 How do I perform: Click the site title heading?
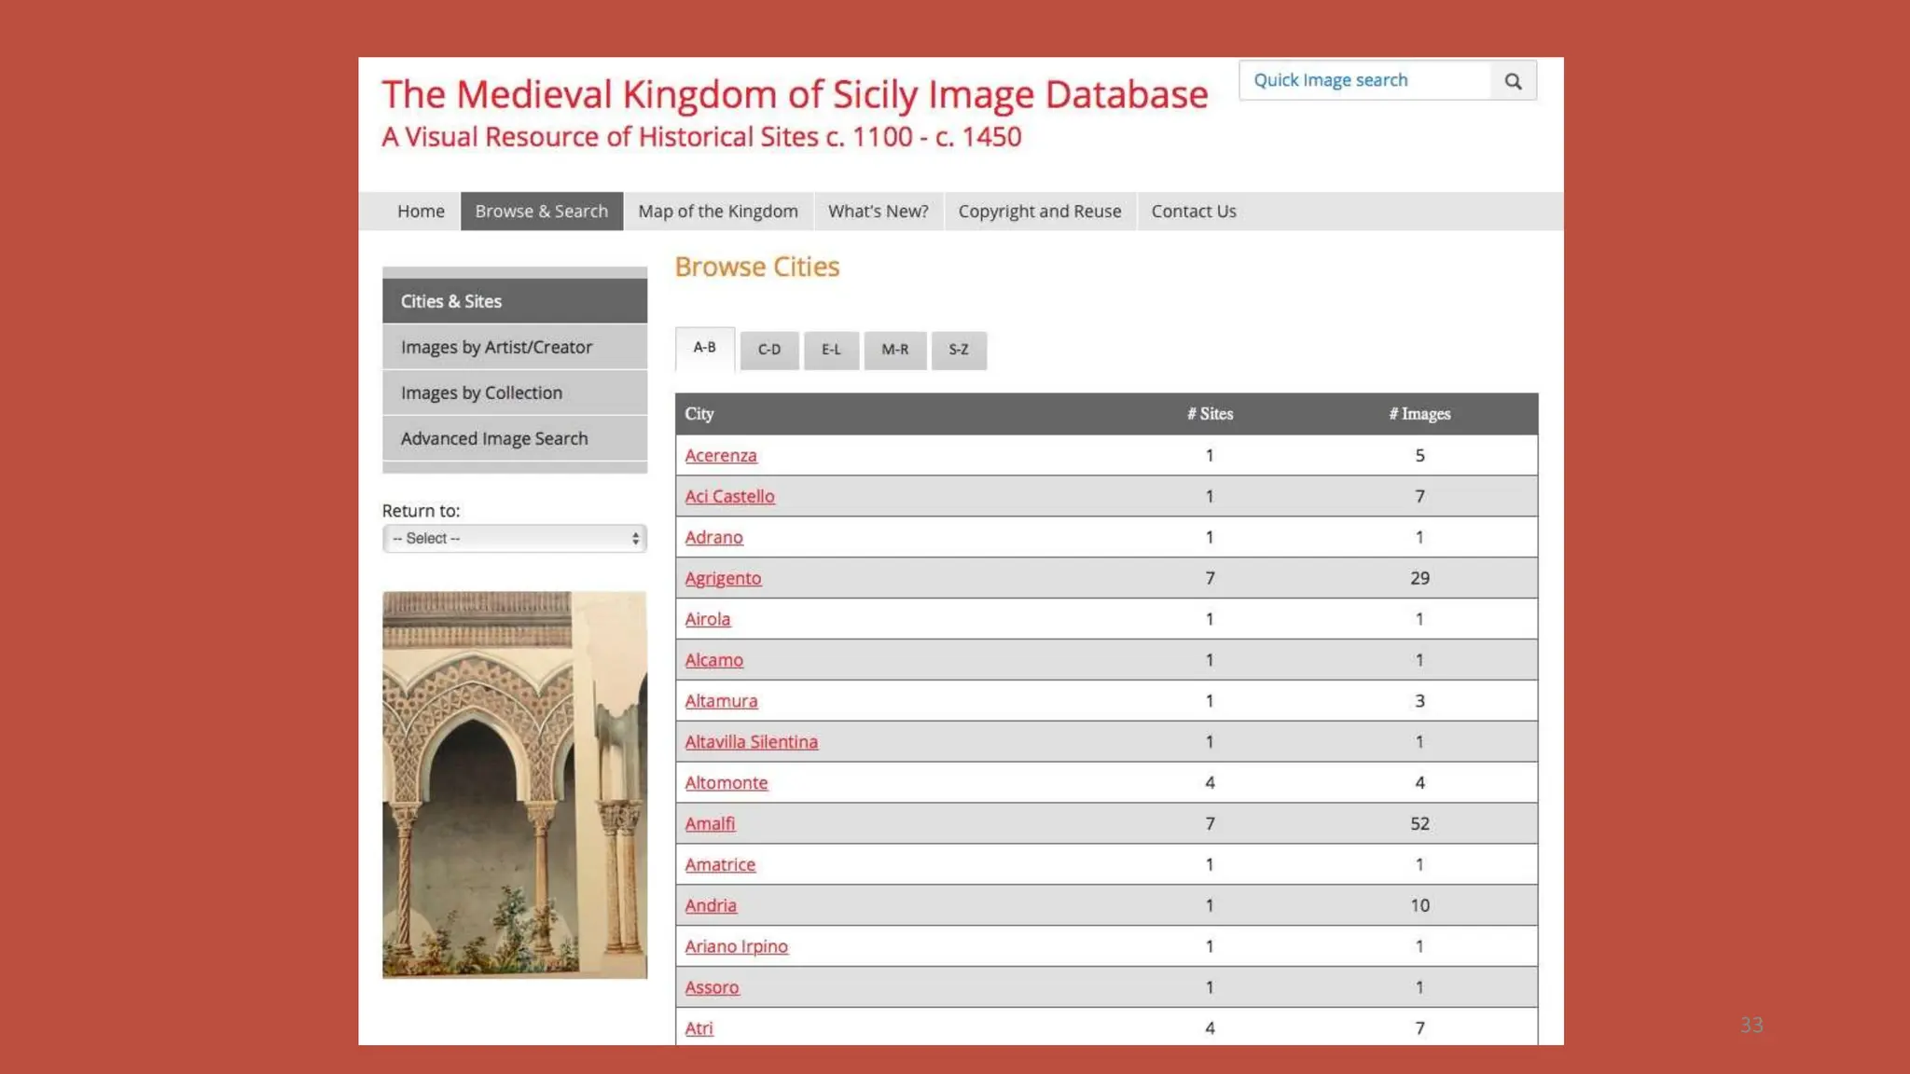pyautogui.click(x=794, y=95)
